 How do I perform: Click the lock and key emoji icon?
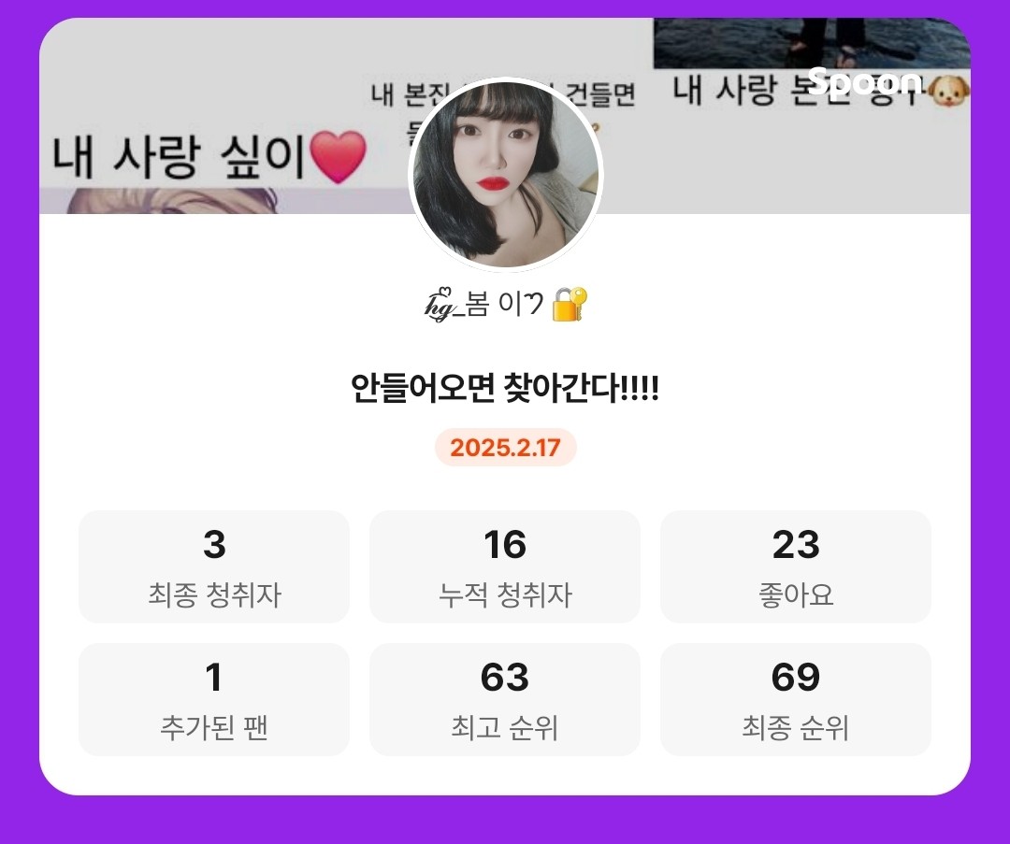(570, 304)
